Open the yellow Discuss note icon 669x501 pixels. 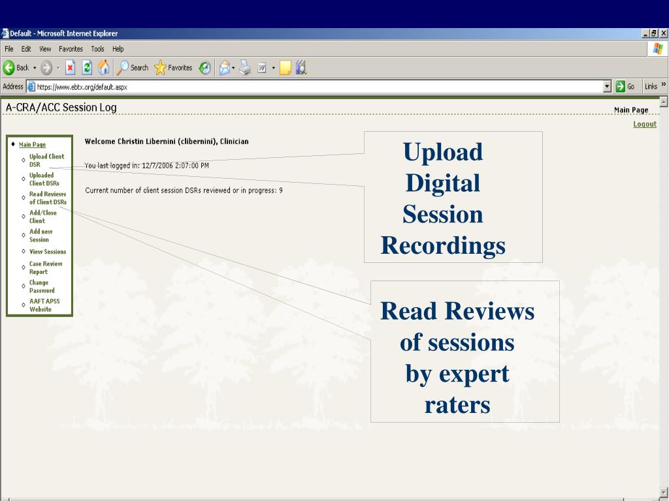pos(286,67)
